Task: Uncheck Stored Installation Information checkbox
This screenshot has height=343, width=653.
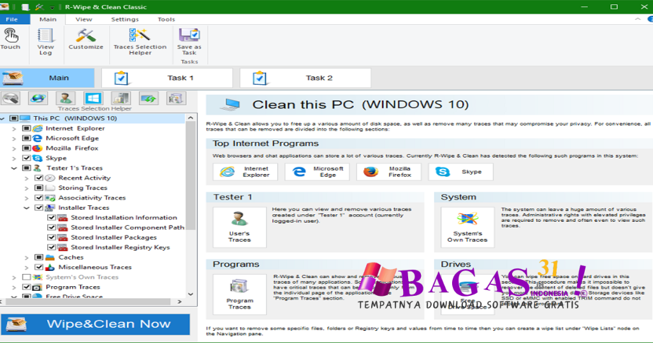Action: (51, 217)
